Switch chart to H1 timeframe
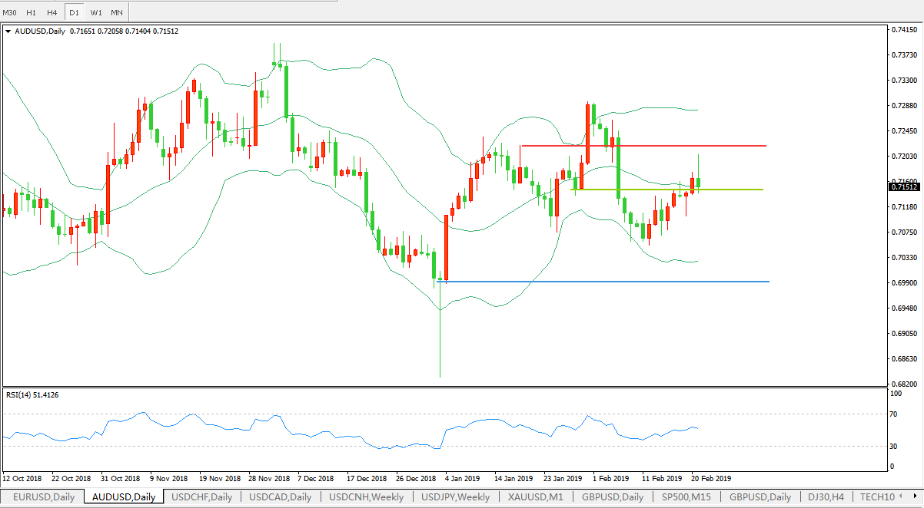The image size is (924, 508). click(x=31, y=12)
